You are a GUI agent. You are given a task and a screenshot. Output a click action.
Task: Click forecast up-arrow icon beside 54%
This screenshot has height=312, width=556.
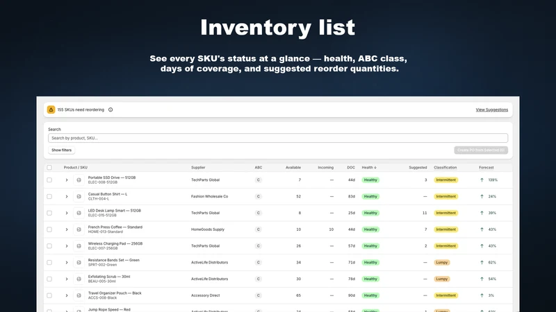click(x=482, y=279)
